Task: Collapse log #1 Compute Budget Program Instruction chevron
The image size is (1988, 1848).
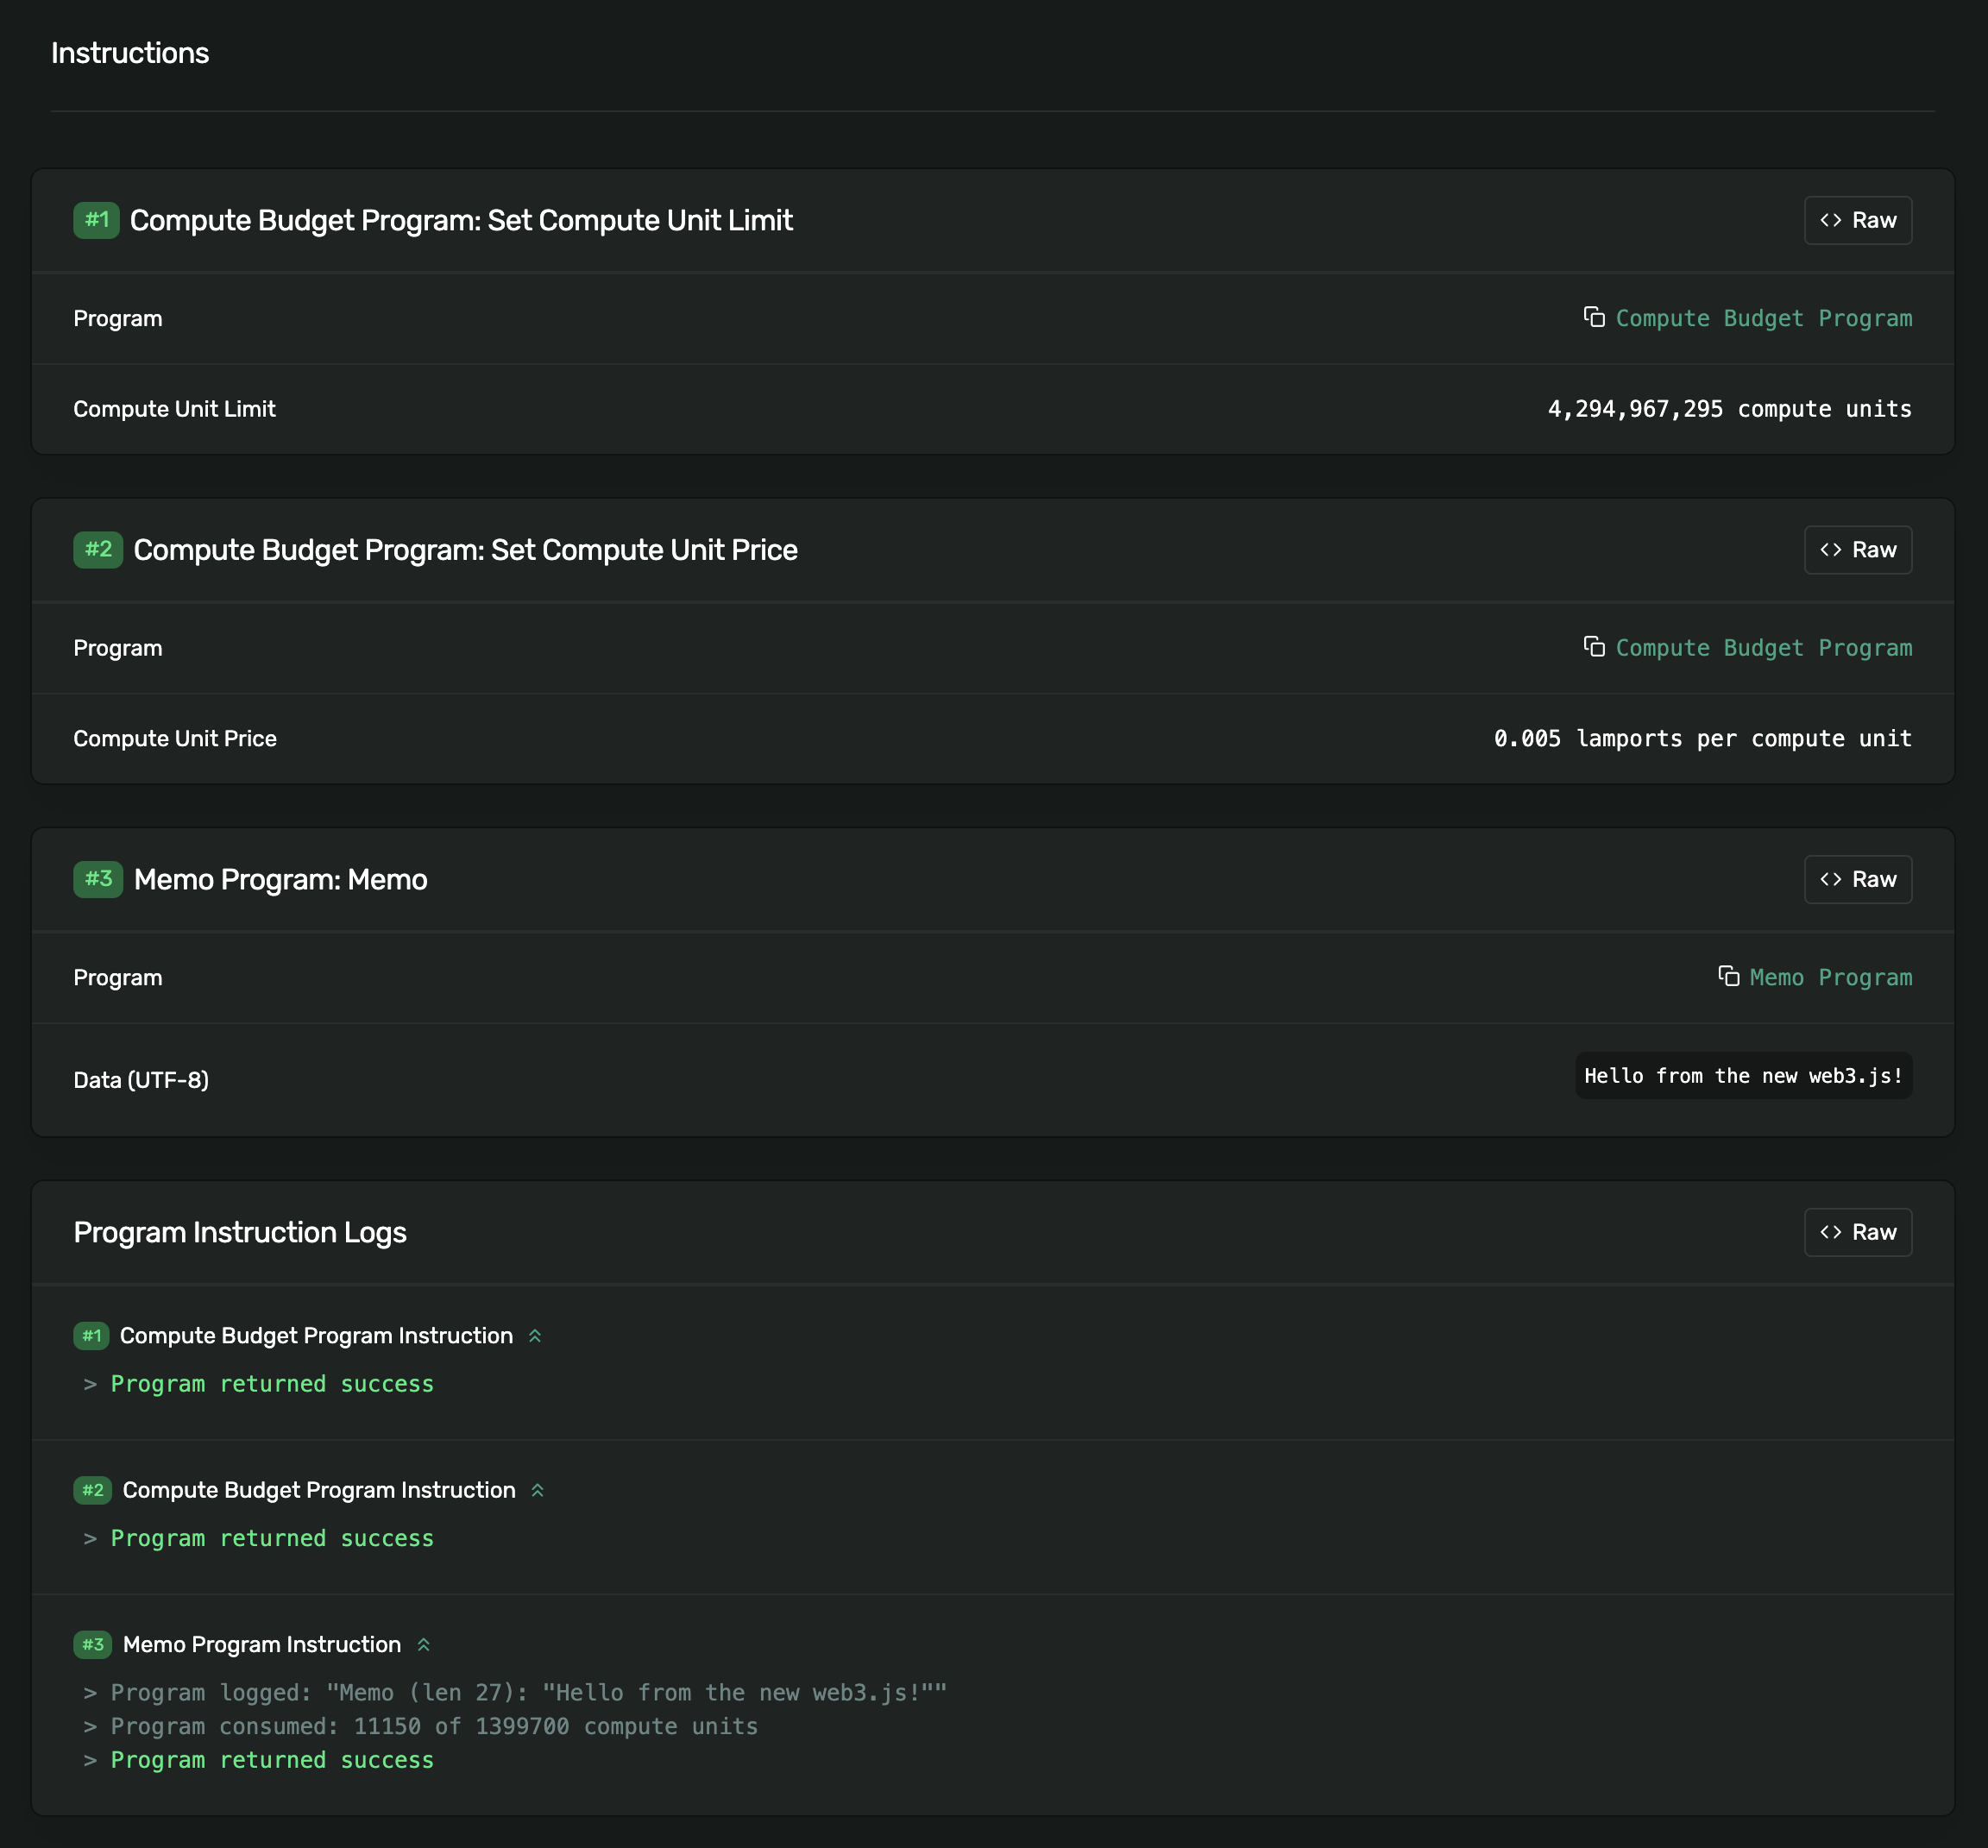Action: point(535,1336)
